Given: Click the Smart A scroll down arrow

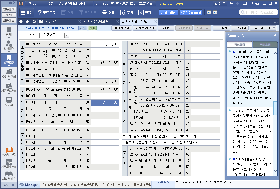Looking at the screenshot, I should [x=275, y=170].
